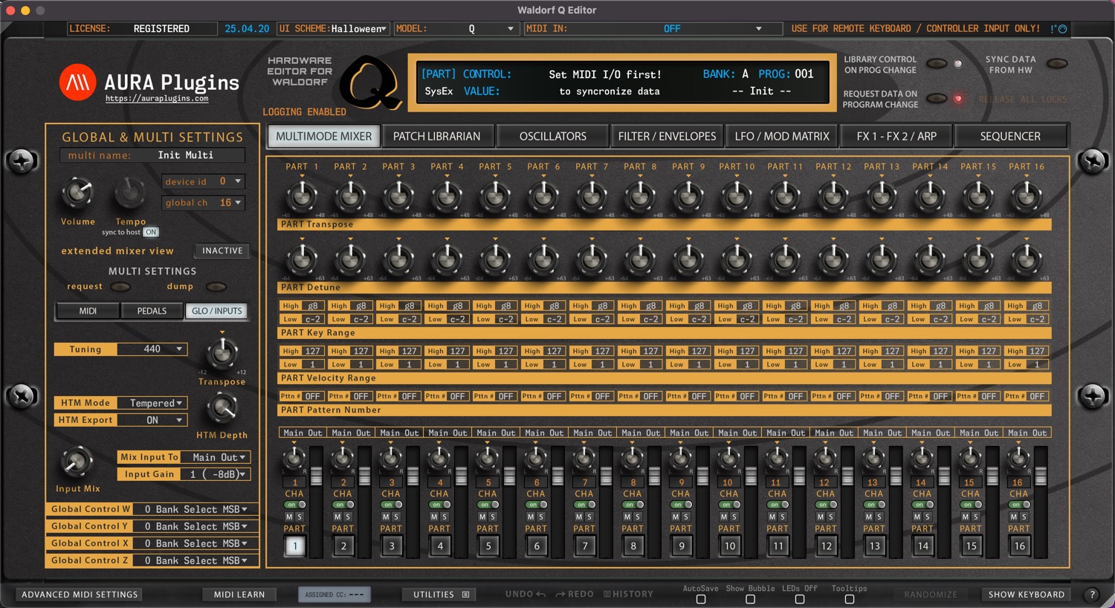Open the LFO / MOD MATRIX tab
1115x608 pixels.
(782, 136)
